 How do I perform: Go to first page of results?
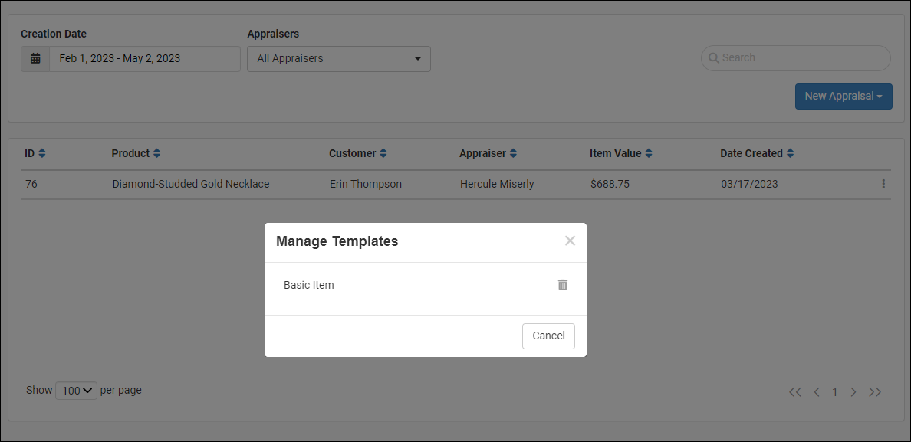tap(794, 392)
